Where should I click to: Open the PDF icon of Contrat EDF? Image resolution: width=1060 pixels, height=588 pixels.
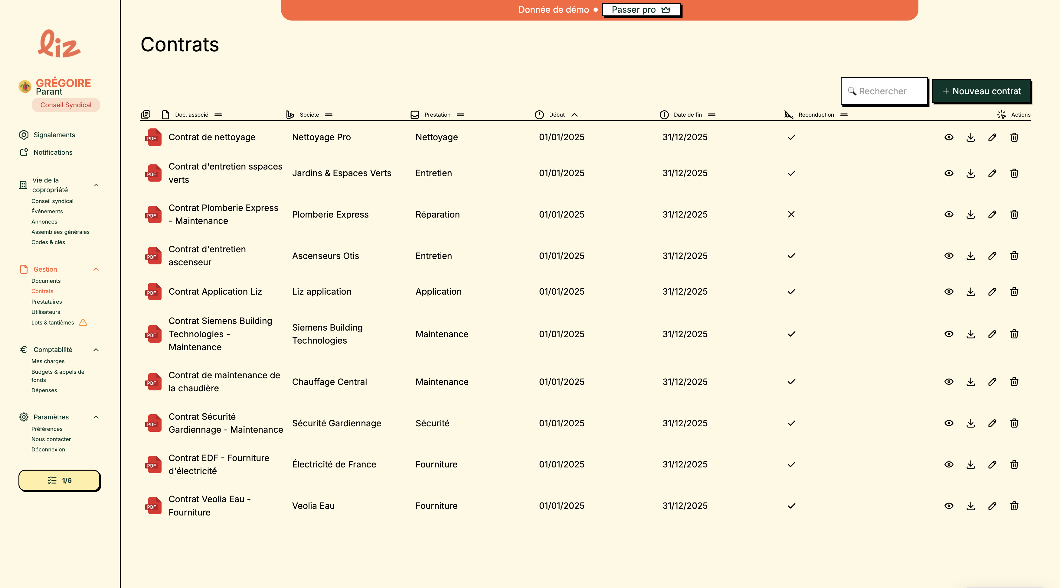[x=153, y=464]
